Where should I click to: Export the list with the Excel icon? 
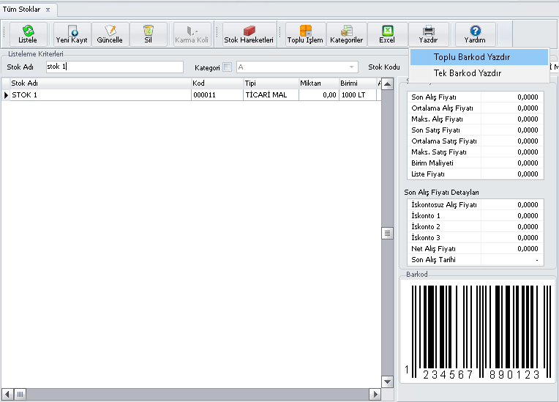[x=387, y=34]
